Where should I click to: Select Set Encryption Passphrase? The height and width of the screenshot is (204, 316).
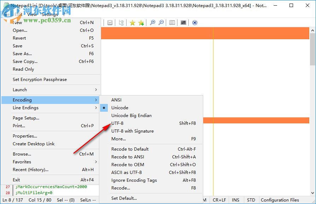tap(50, 80)
